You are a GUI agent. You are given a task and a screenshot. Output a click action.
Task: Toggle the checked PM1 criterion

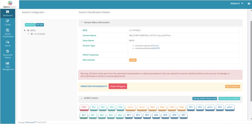click(131, 107)
